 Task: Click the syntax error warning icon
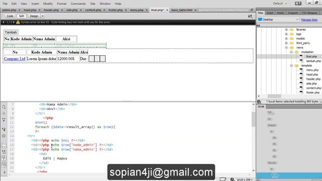18,22
